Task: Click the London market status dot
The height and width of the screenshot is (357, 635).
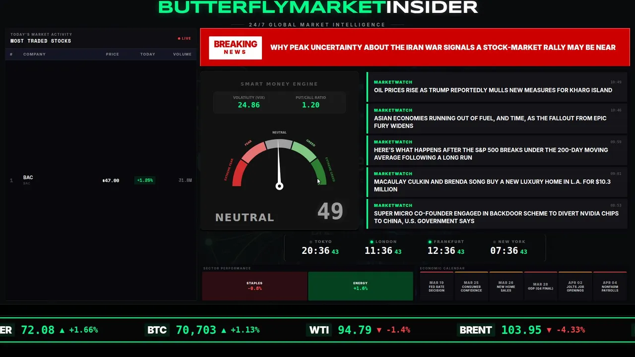Action: (x=373, y=241)
